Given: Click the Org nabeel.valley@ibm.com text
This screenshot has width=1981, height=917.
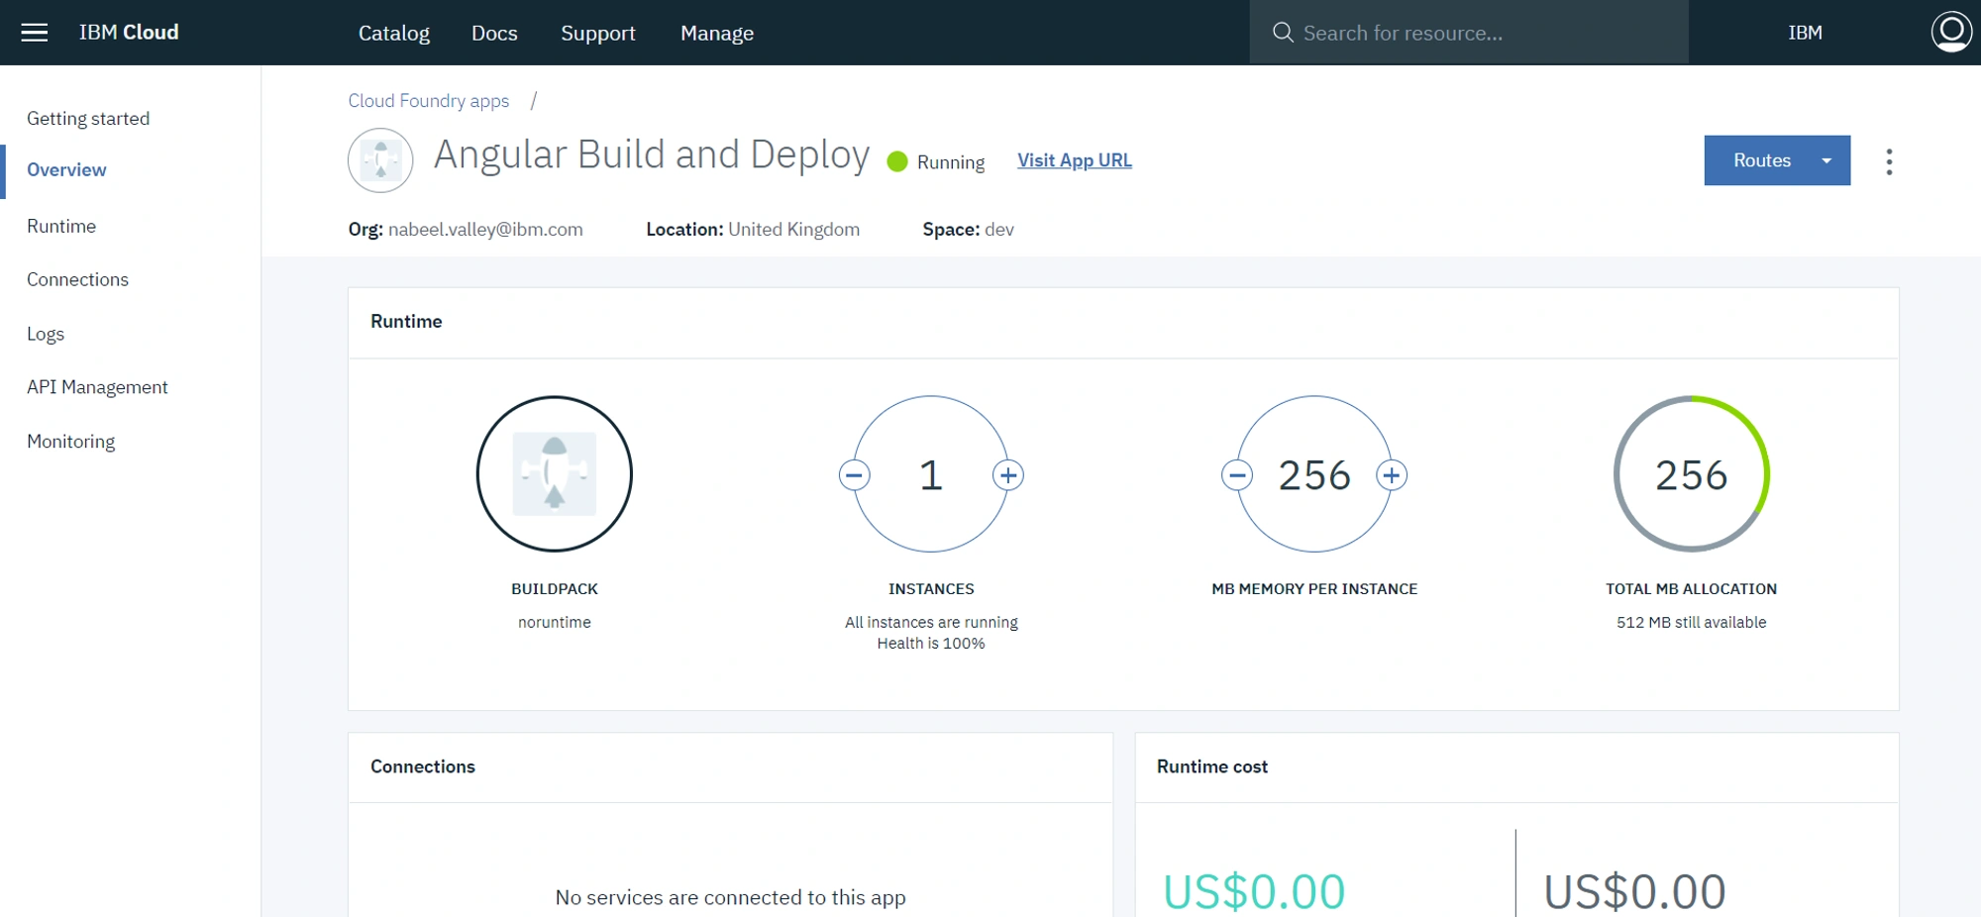Looking at the screenshot, I should pyautogui.click(x=466, y=229).
